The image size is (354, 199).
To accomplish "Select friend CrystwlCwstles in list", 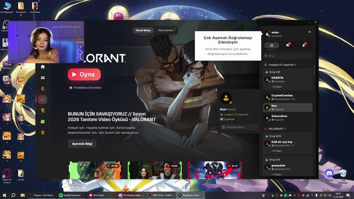I will [x=288, y=97].
